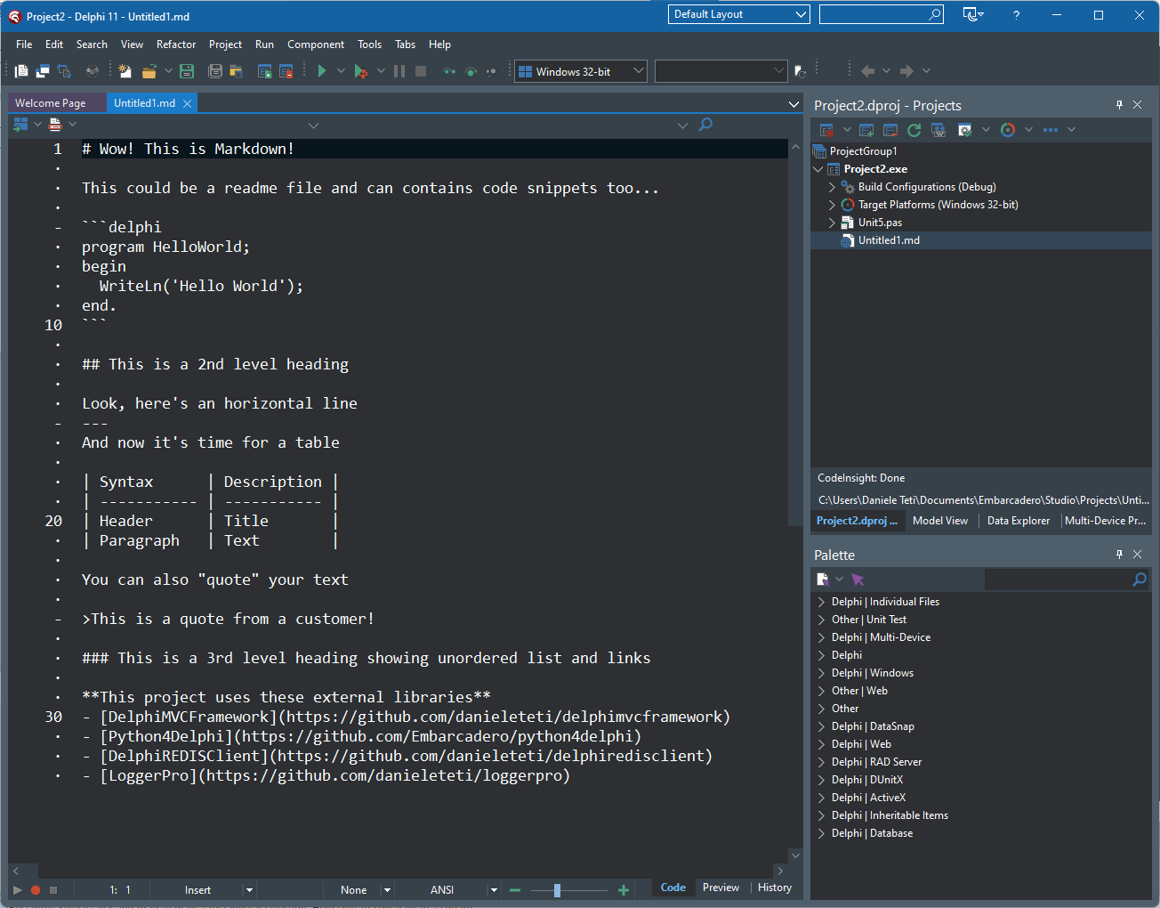
Task: Pin the Palette panel
Action: tap(1119, 555)
